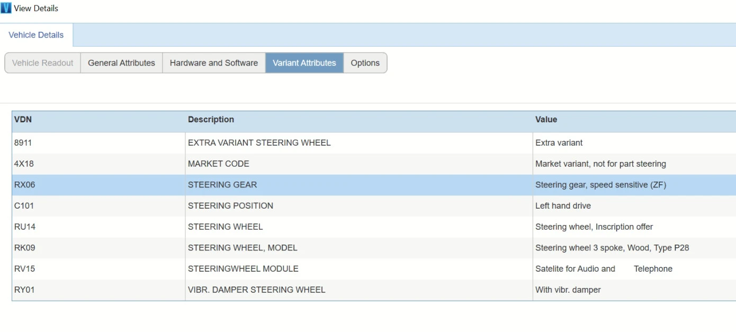The height and width of the screenshot is (332, 736).
Task: Click the View Details app icon
Action: pos(6,8)
